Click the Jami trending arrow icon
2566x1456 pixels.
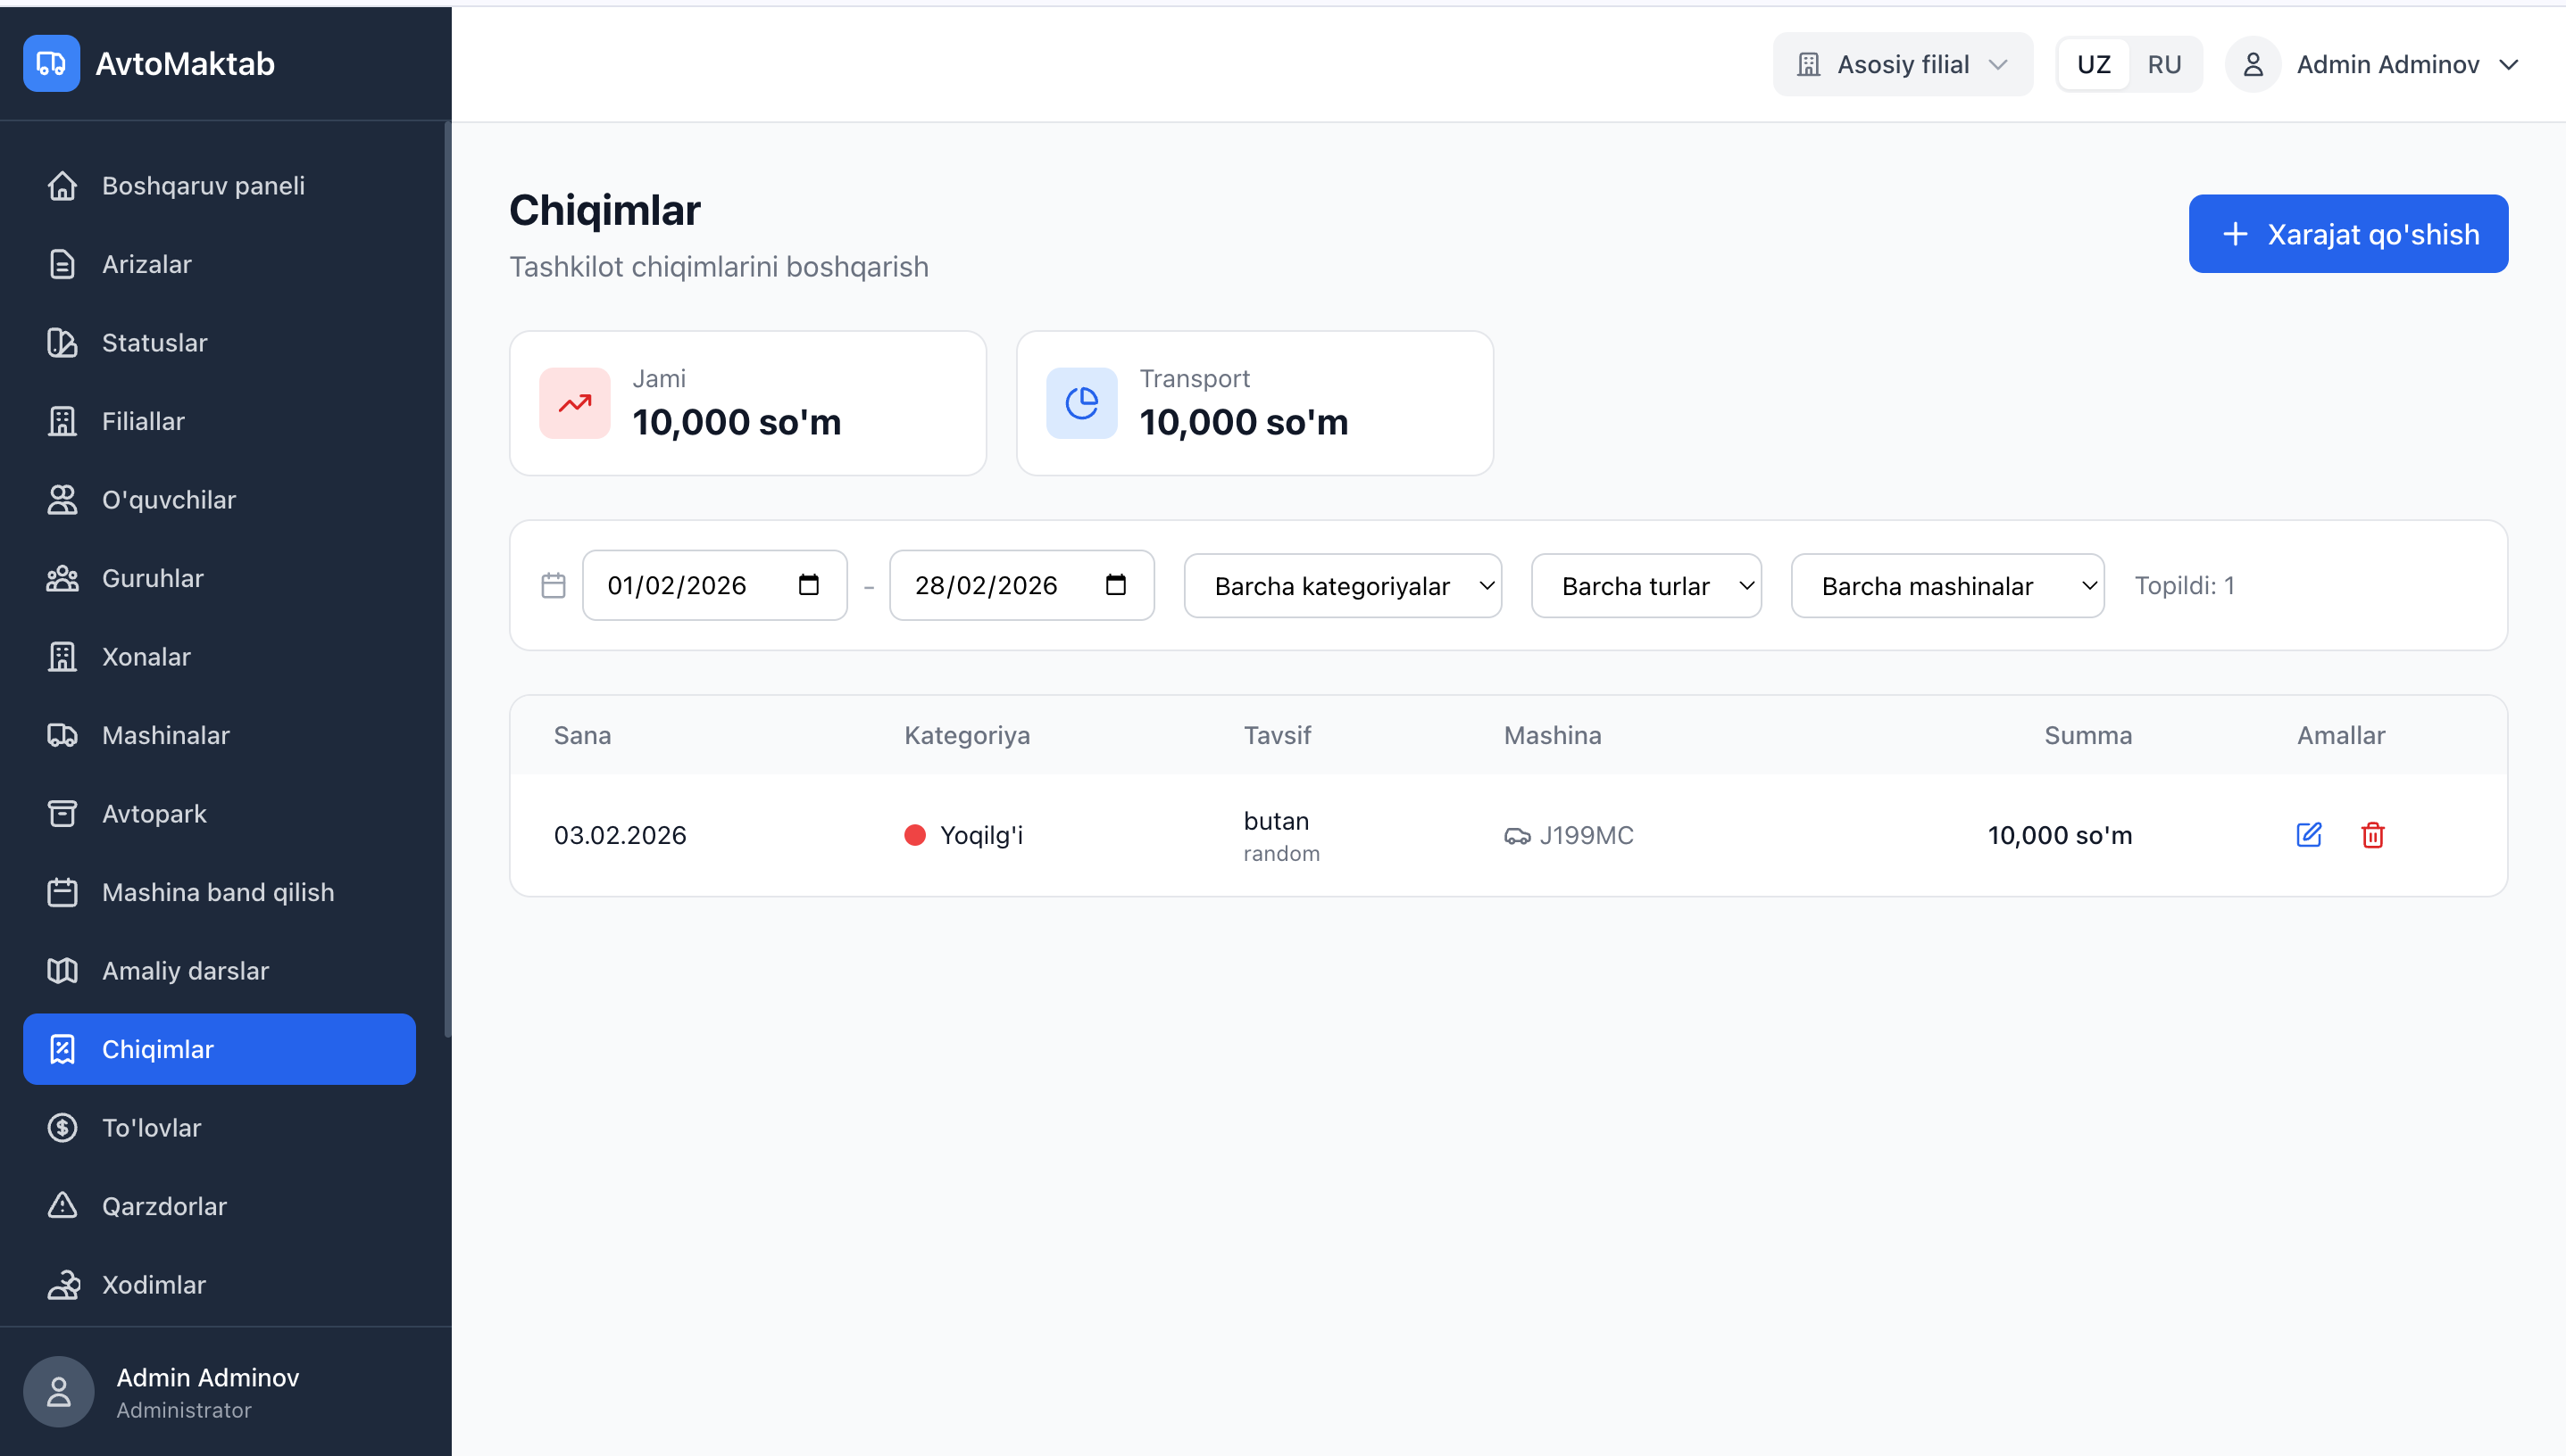tap(574, 403)
